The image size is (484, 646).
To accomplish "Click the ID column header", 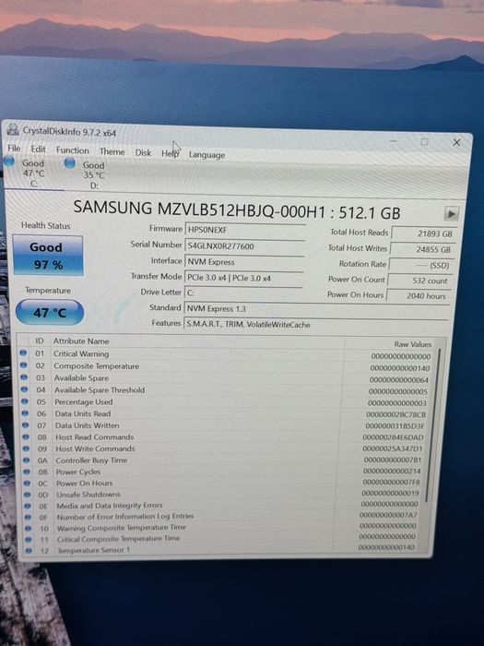I will (x=39, y=341).
